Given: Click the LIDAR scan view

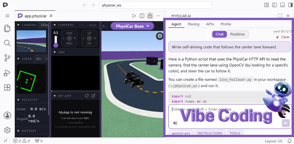Looking at the screenshot, I should click(x=31, y=79).
